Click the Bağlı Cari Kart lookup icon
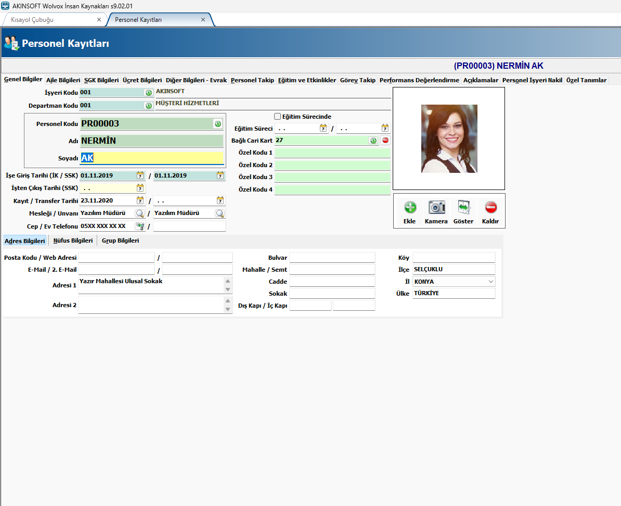 pos(373,141)
